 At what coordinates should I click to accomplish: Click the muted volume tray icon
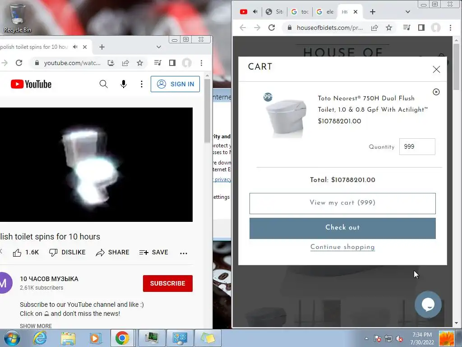tap(400, 338)
